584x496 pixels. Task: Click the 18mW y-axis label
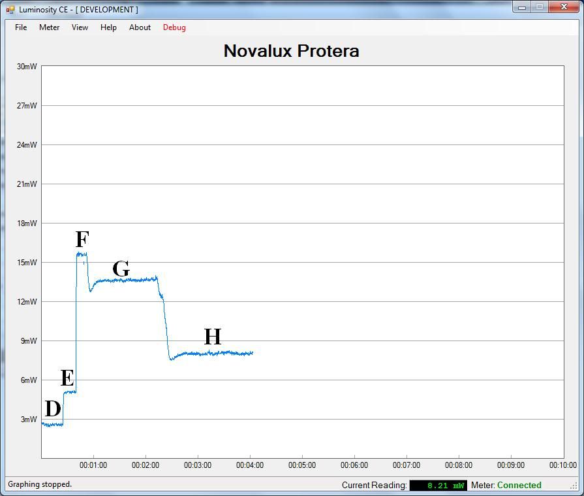coord(27,223)
